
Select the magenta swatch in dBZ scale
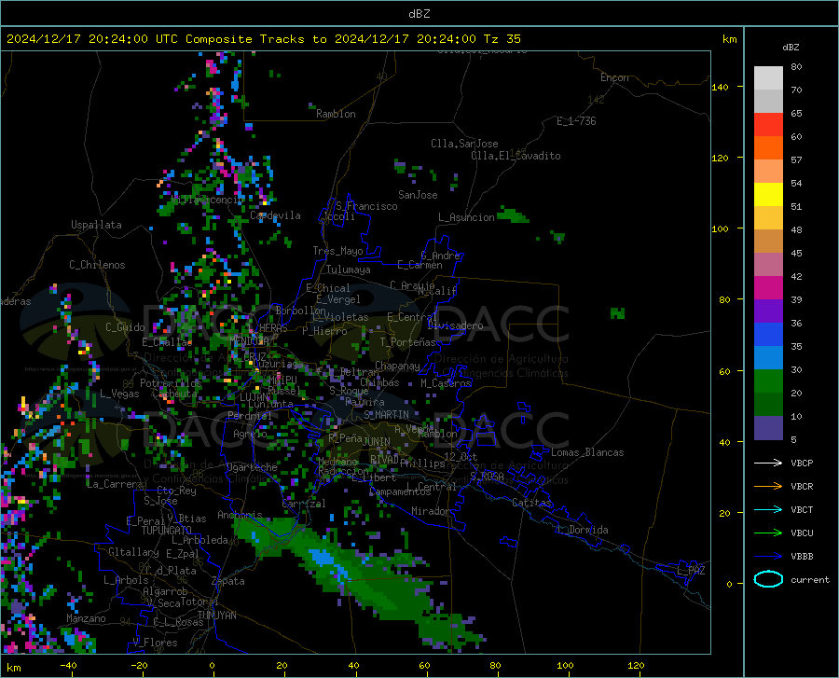[768, 288]
